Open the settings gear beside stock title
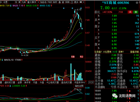140x102 pixels. coord(137,3)
